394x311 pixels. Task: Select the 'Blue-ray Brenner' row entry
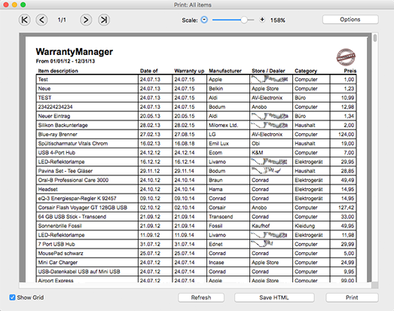[87, 134]
